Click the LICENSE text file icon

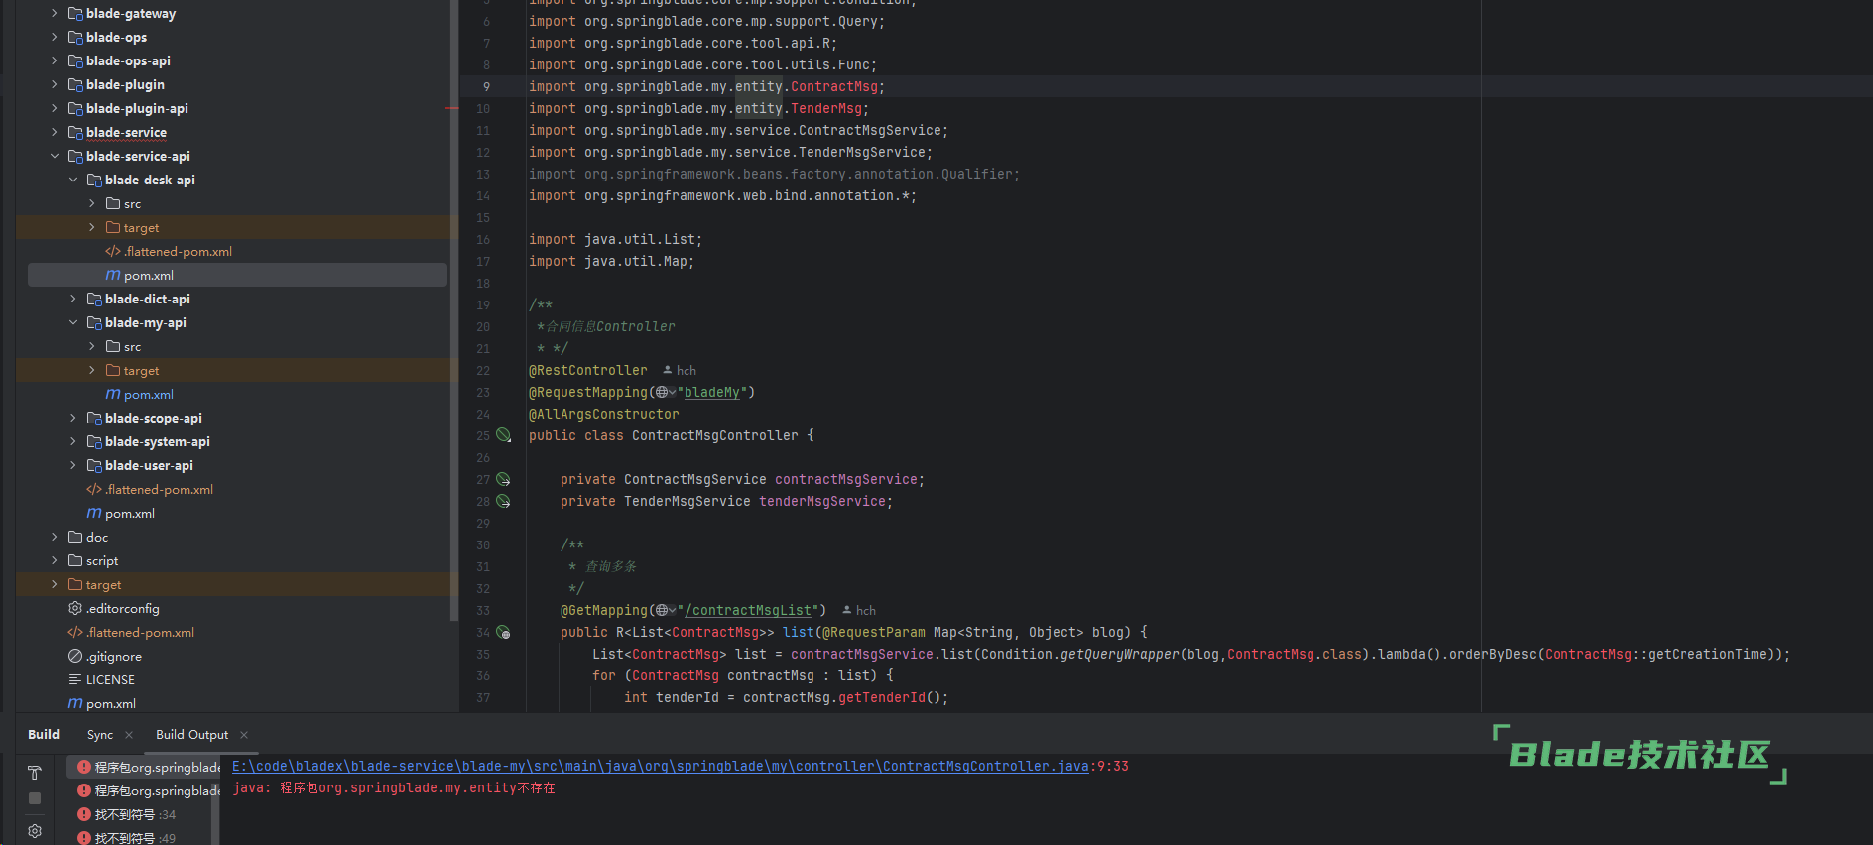coord(75,679)
